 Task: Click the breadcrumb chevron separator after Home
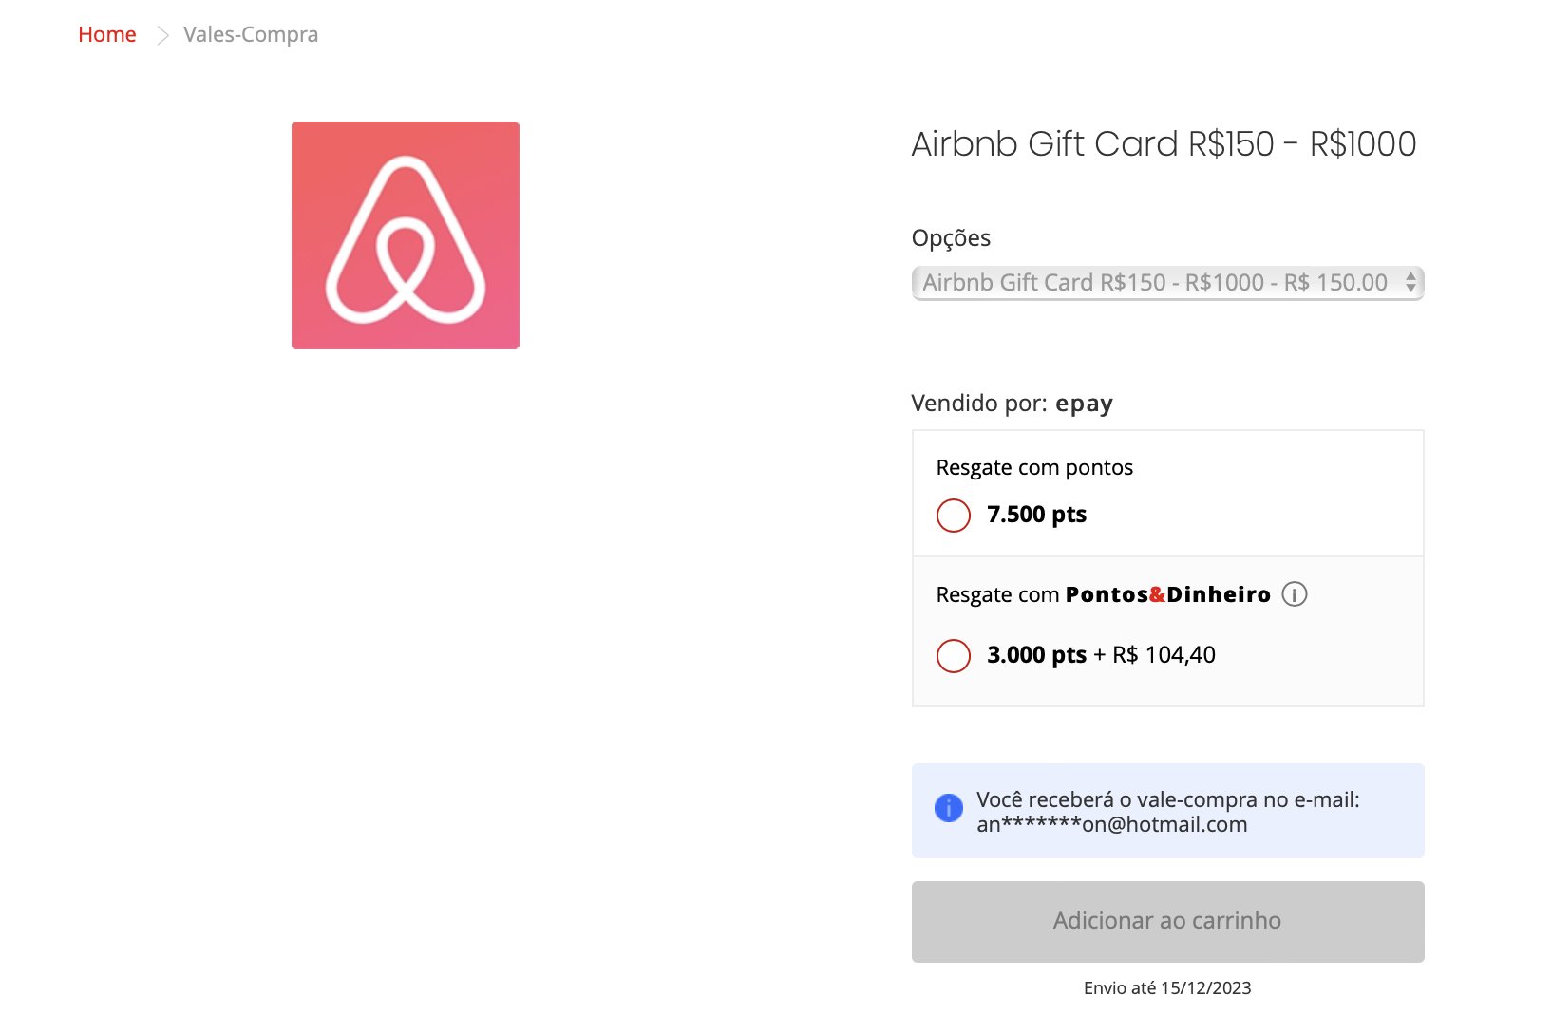pyautogui.click(x=162, y=35)
